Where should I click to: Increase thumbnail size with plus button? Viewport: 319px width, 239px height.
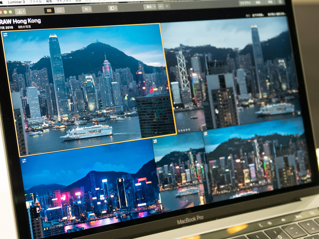[x=167, y=6]
